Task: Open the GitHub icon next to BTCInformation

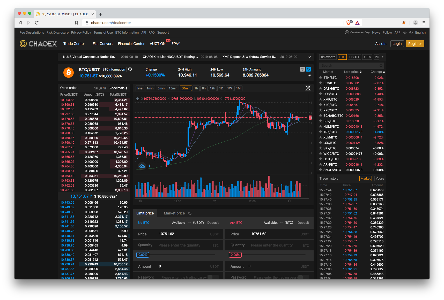Action: [x=130, y=69]
